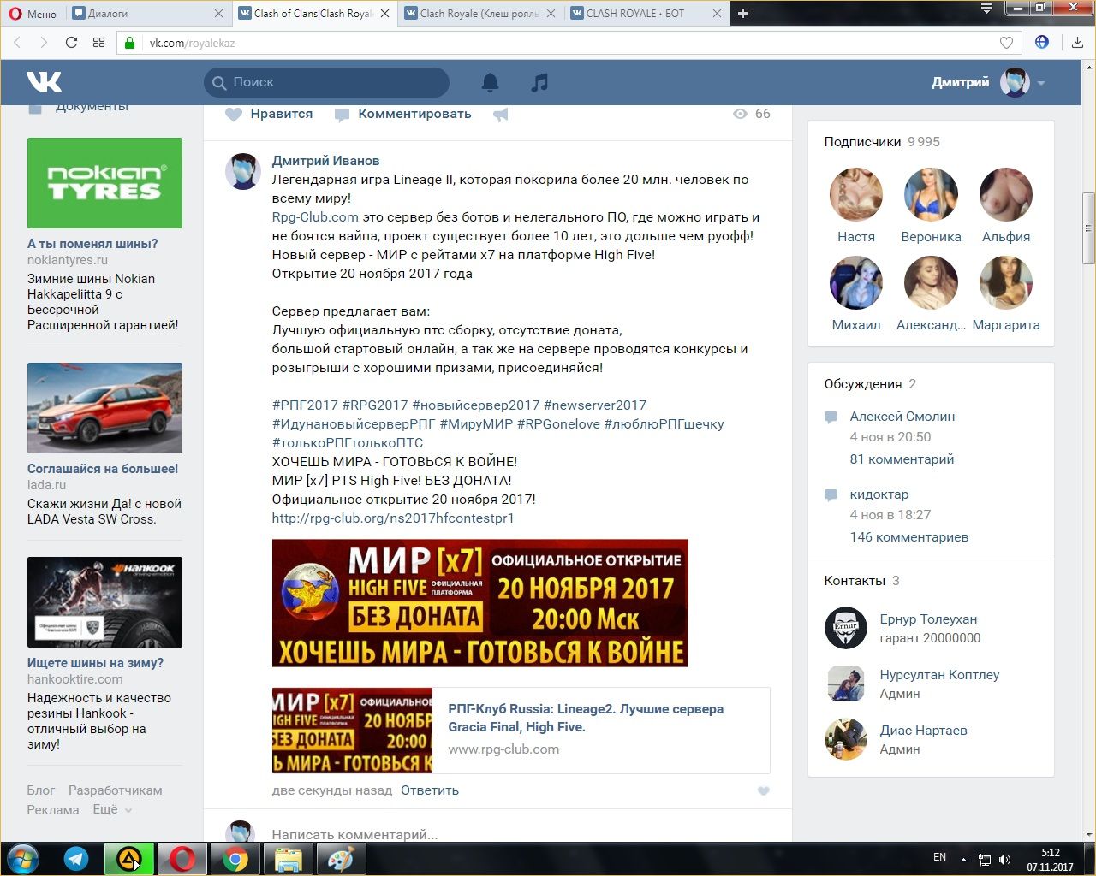Viewport: 1096px width, 876px height.
Task: Open Opera Speed Dial grid
Action: [x=98, y=43]
